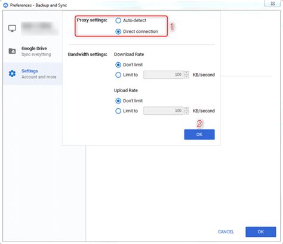This screenshot has width=283, height=244.
Task: Select Direct connection proxy option
Action: tap(118, 32)
